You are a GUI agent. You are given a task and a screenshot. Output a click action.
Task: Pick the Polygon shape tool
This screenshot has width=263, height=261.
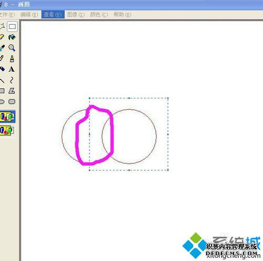tap(12, 91)
